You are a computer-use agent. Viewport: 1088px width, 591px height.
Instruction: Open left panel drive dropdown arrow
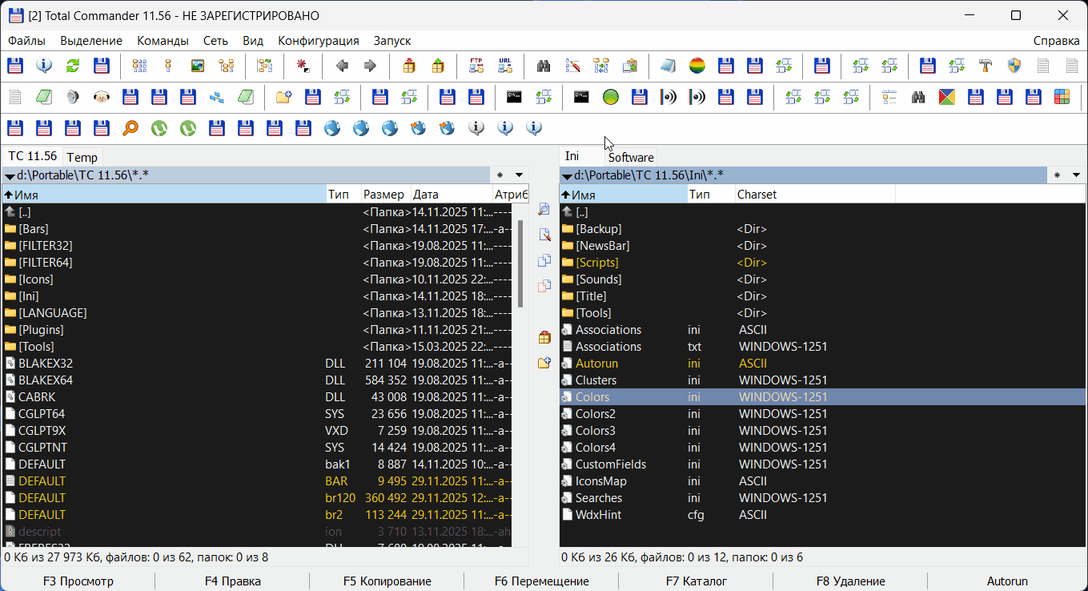(x=9, y=175)
